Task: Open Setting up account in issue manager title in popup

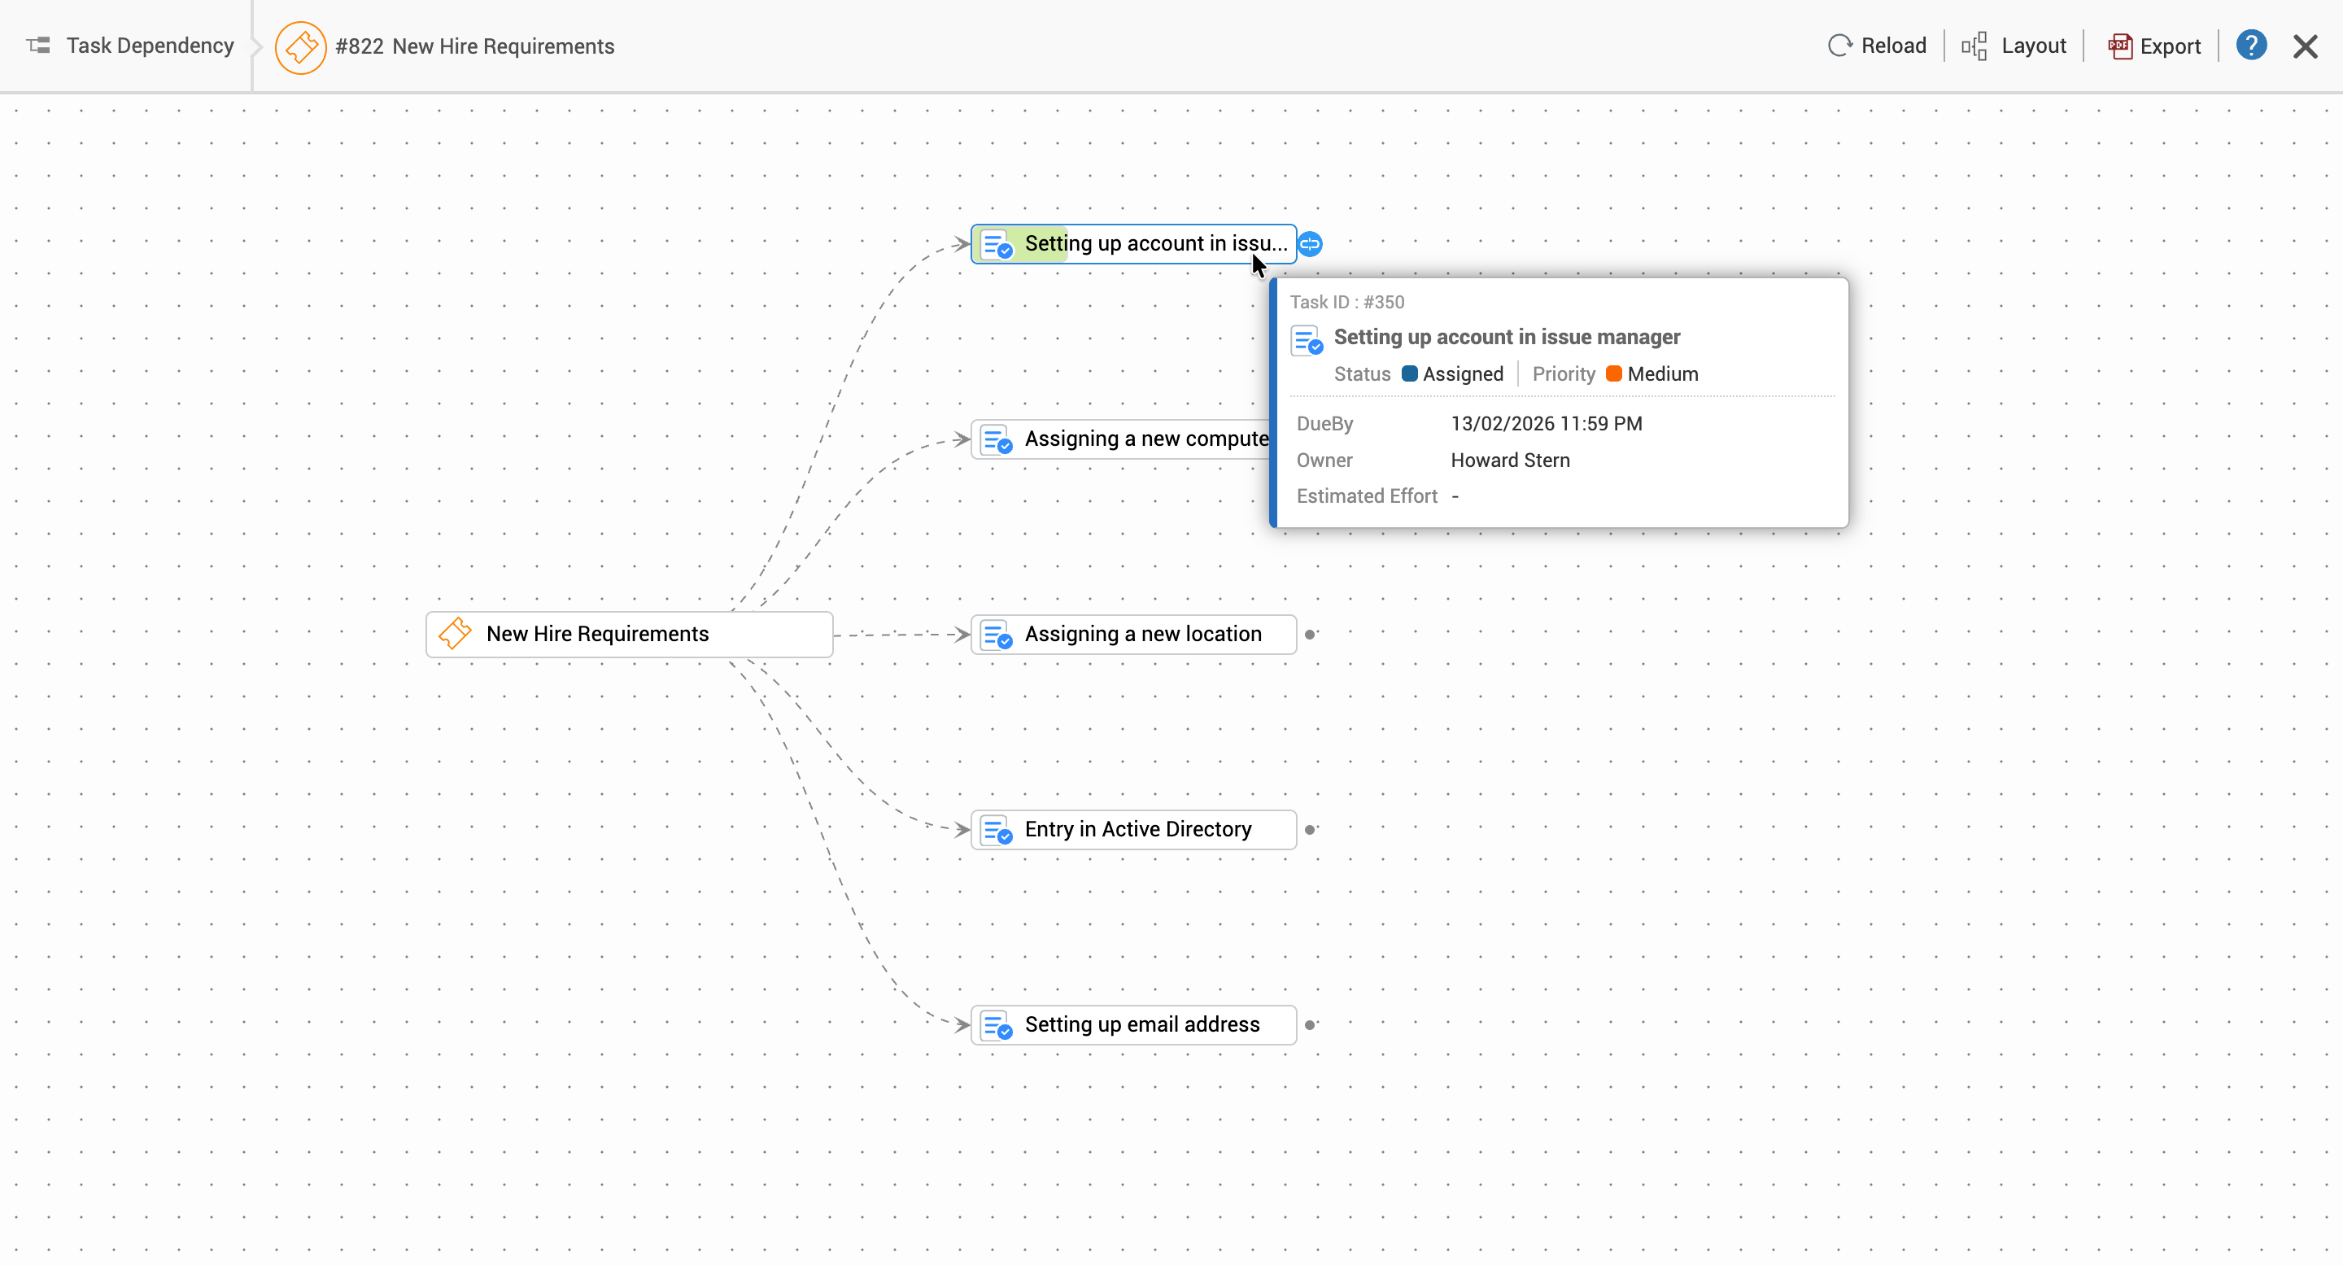Action: (x=1506, y=338)
